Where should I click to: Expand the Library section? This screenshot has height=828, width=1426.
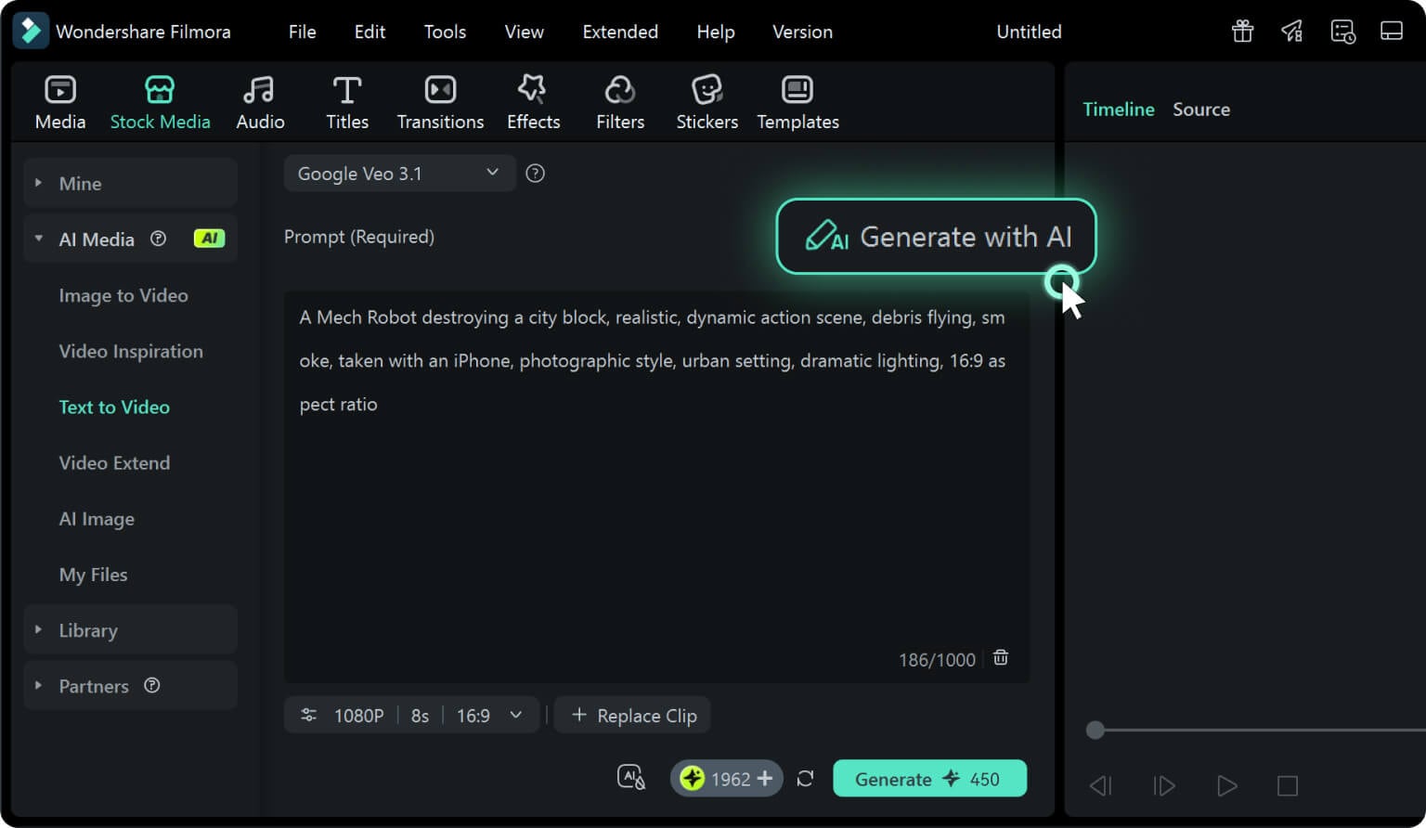click(87, 629)
